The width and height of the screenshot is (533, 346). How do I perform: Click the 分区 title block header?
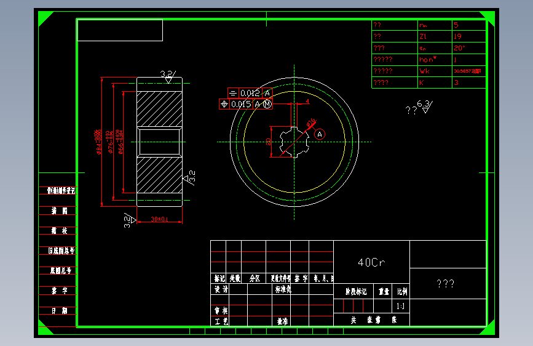[255, 278]
